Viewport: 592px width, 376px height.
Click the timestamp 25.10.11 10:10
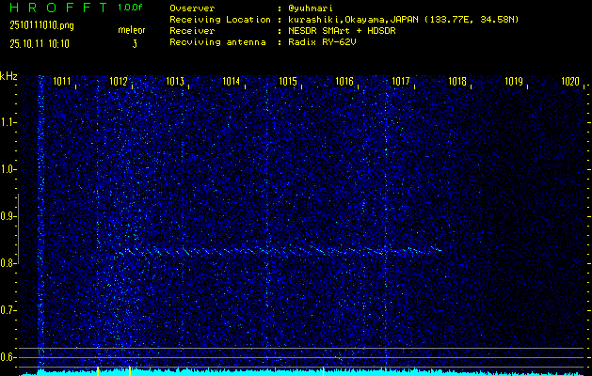[x=40, y=44]
